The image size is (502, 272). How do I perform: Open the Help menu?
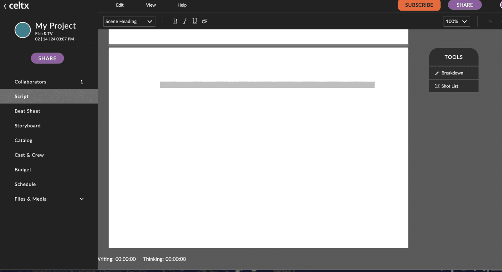(x=182, y=5)
